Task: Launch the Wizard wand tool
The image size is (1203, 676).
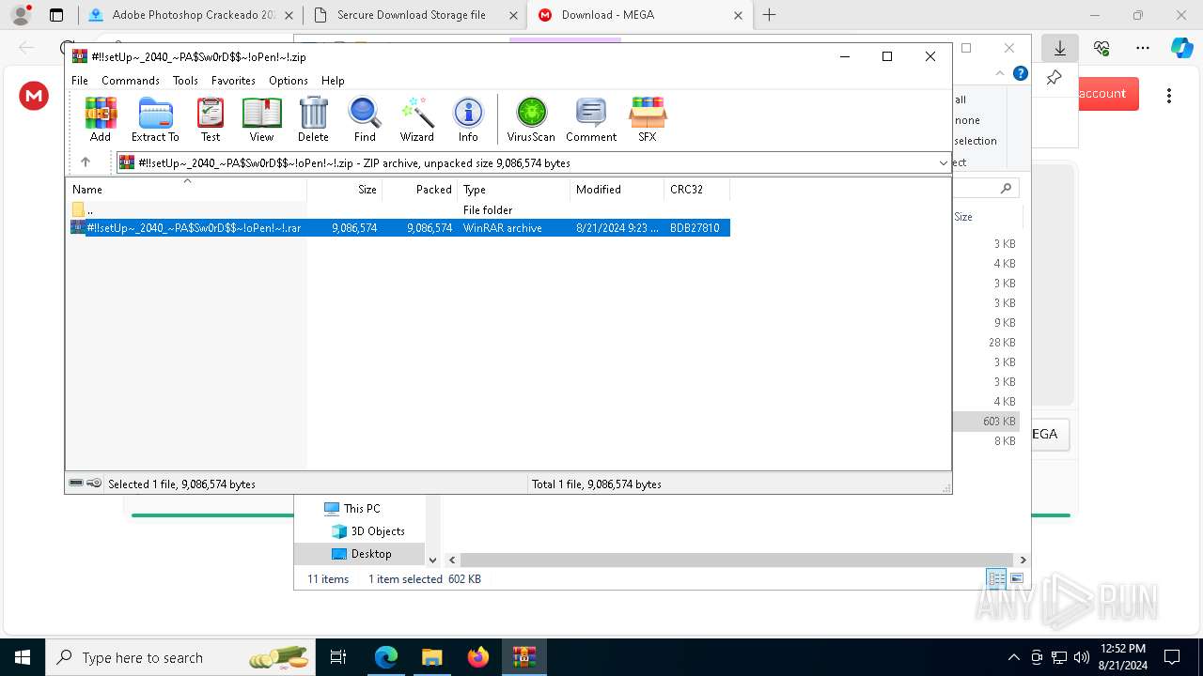Action: tap(416, 119)
